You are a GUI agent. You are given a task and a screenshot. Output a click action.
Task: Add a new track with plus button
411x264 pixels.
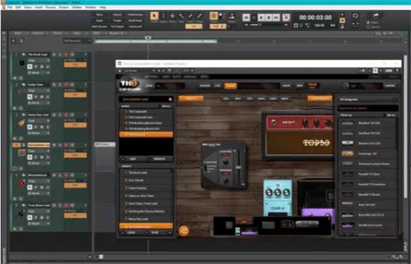pos(14,40)
